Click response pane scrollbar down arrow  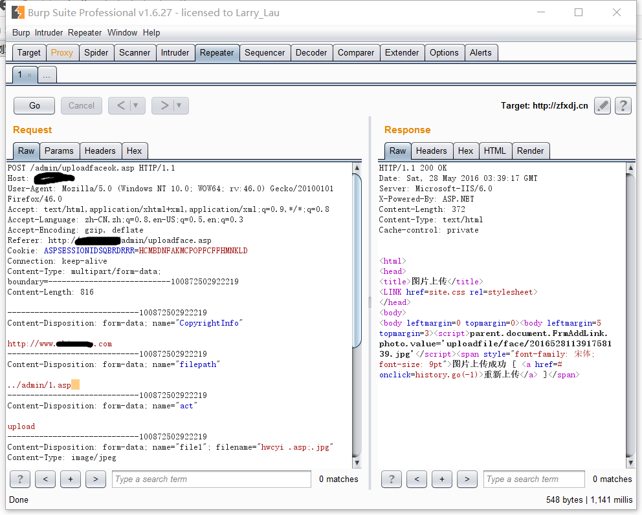pos(630,463)
